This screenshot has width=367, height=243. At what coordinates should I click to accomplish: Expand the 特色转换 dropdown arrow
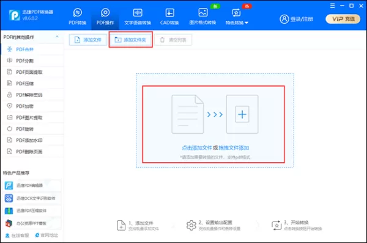tap(247, 23)
